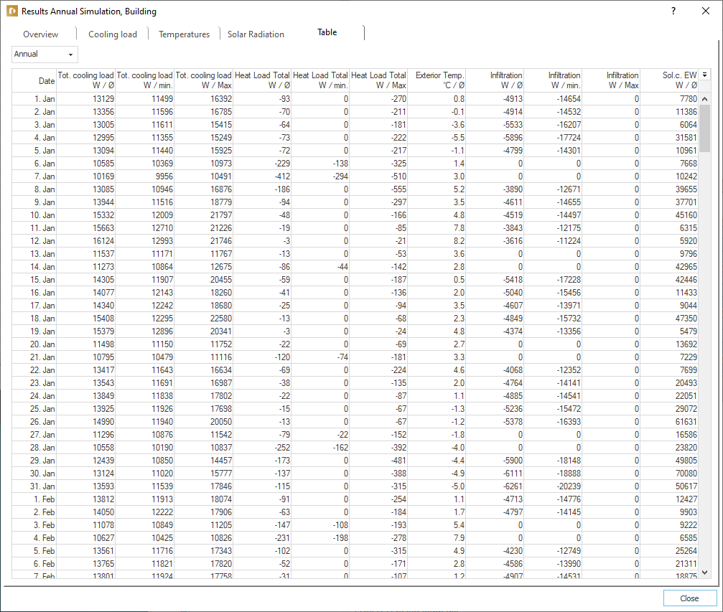Screen dimensions: 723x612
Task: Click the Tot. cooling load W / Max header
Action: tap(203, 80)
